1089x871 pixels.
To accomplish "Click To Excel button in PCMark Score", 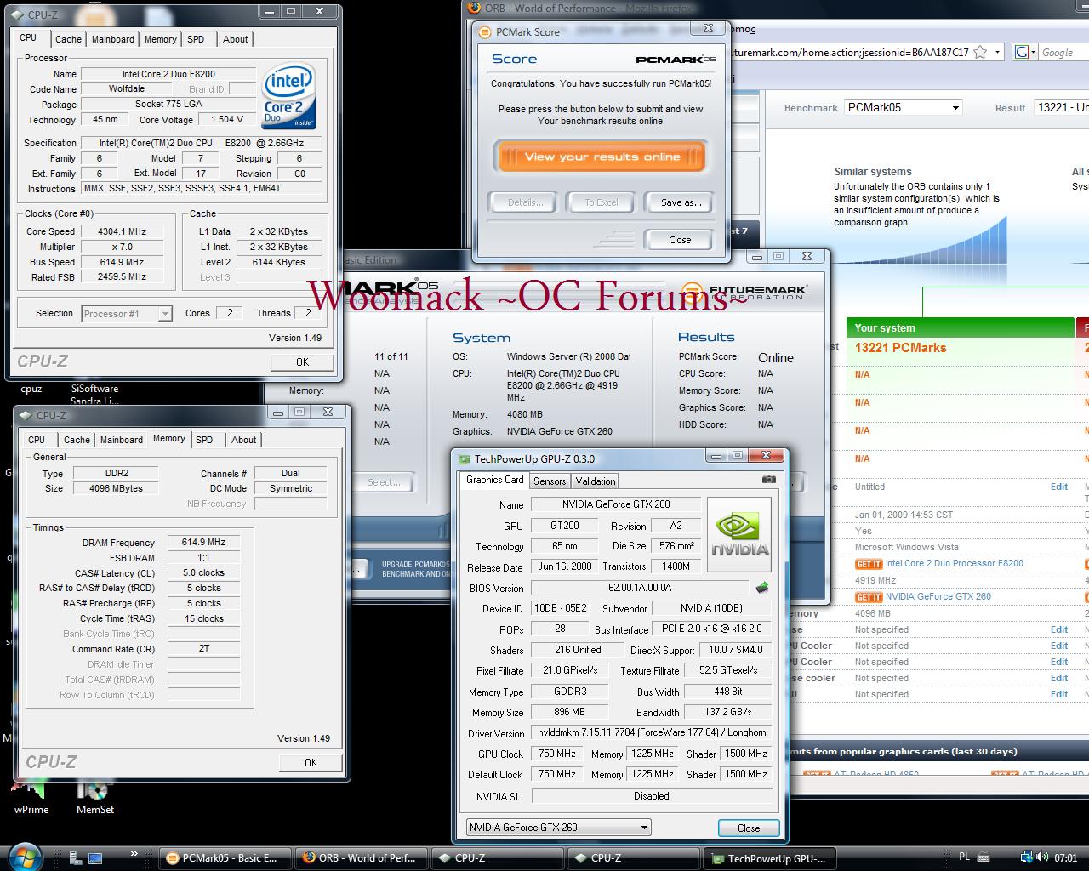I will 602,202.
